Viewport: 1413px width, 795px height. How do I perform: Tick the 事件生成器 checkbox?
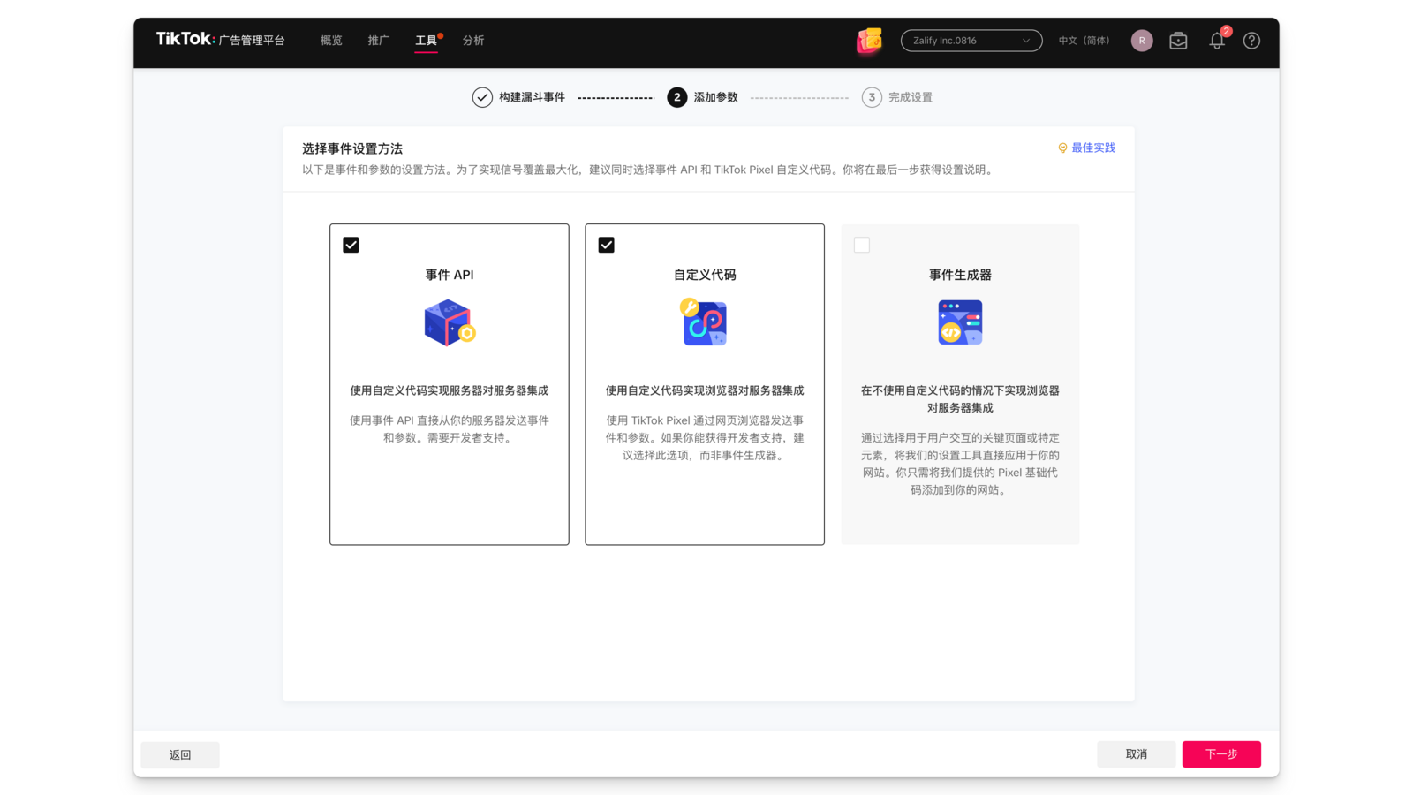pos(862,245)
